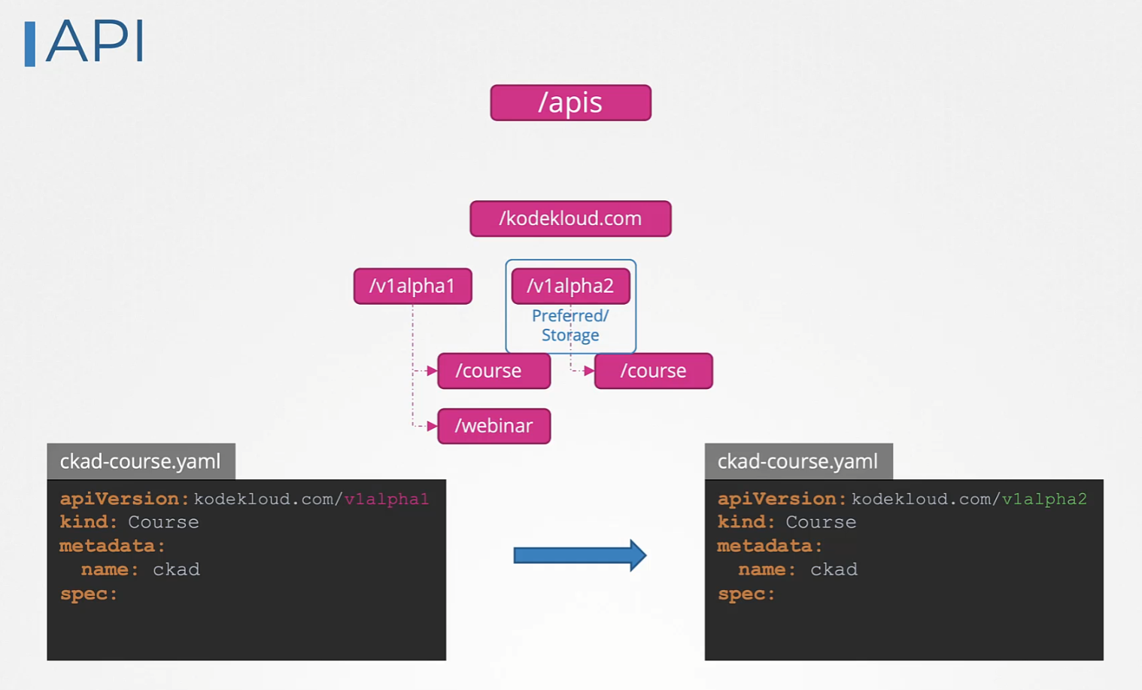Click the /course box linked from /v1alpha2
This screenshot has height=690, width=1142.
653,371
